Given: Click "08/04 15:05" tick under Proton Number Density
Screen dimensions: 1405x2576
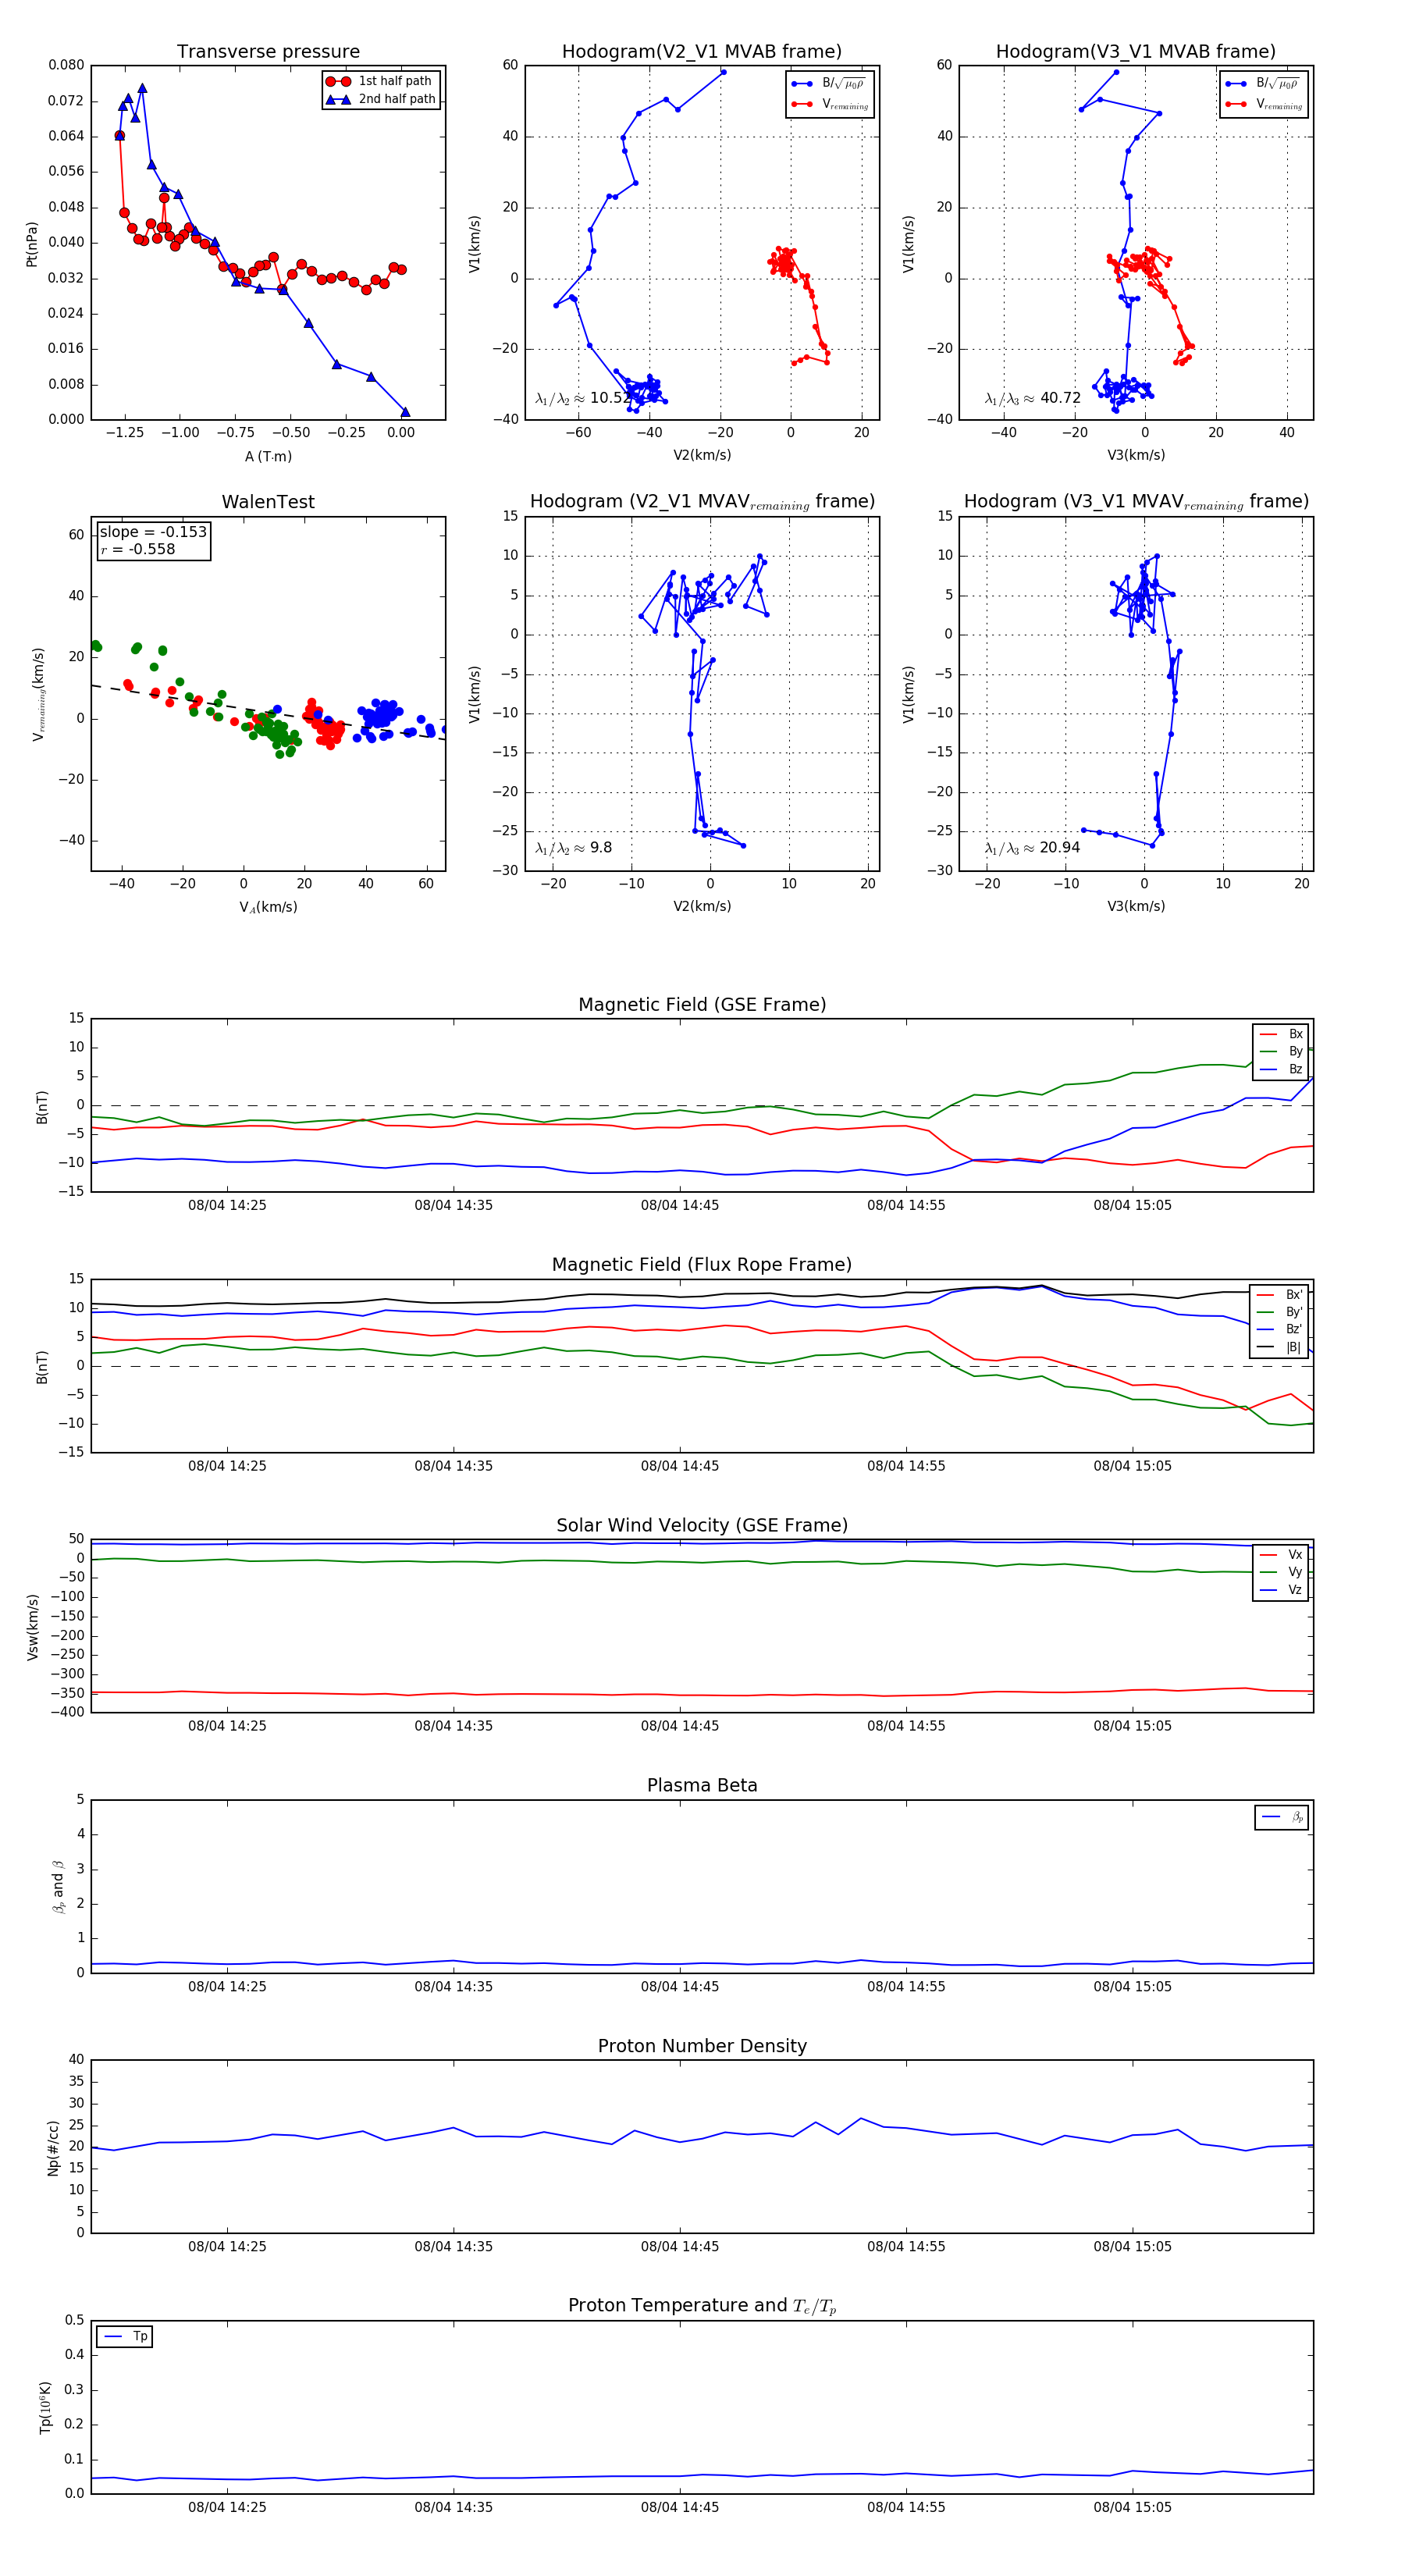Looking at the screenshot, I should point(1132,2247).
